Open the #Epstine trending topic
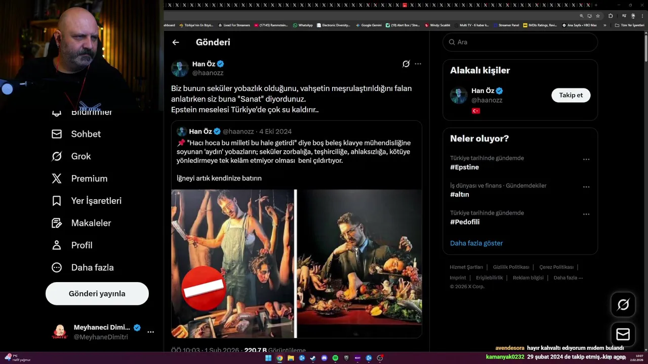 pyautogui.click(x=464, y=167)
